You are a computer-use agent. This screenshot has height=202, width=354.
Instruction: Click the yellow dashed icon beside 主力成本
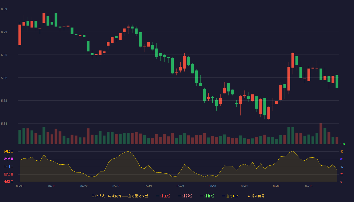tap(223, 196)
